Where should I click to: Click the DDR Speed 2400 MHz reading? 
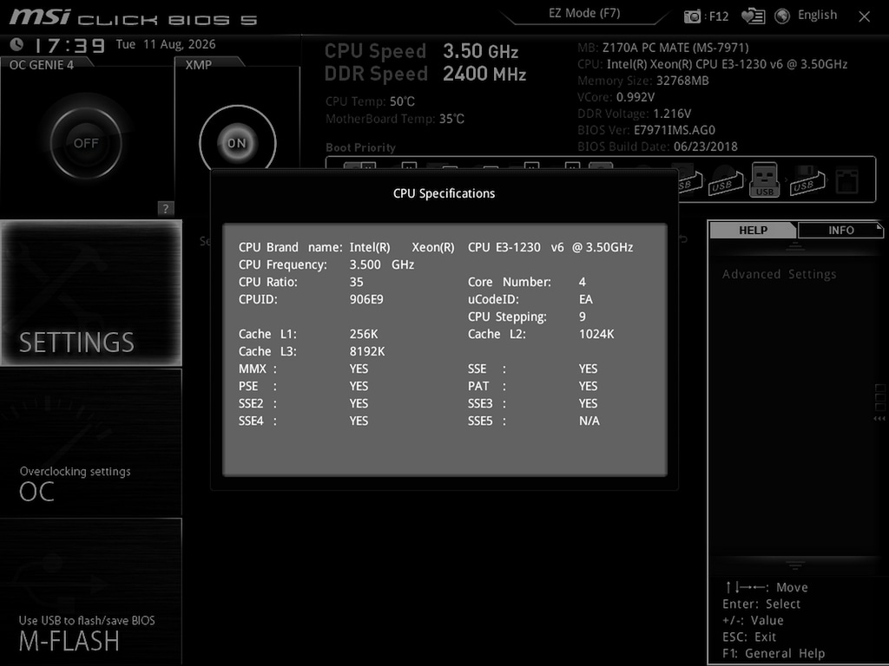click(425, 74)
